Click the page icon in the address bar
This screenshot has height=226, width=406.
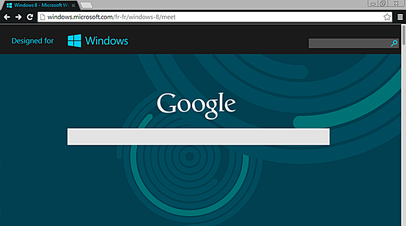point(43,17)
